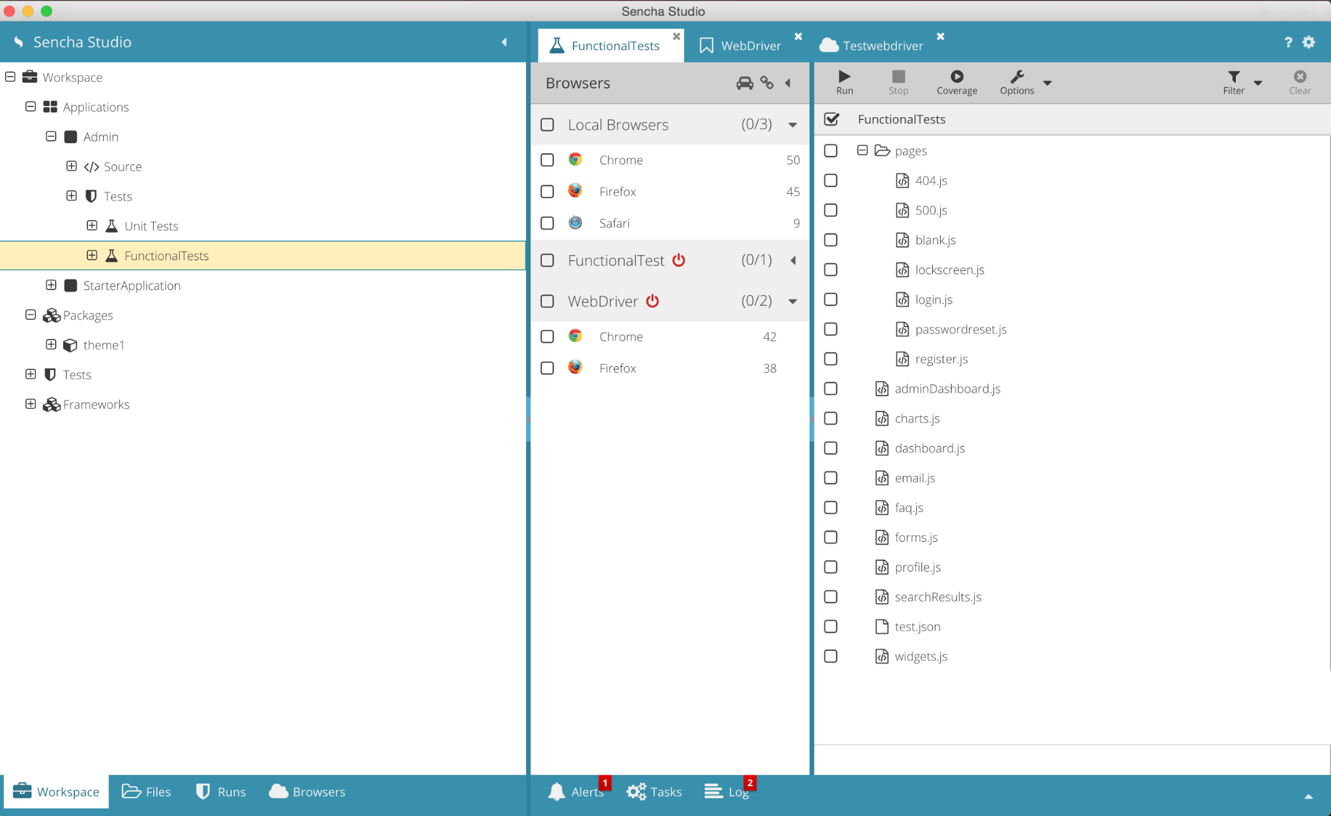Open the Tasks panel

coord(655,791)
